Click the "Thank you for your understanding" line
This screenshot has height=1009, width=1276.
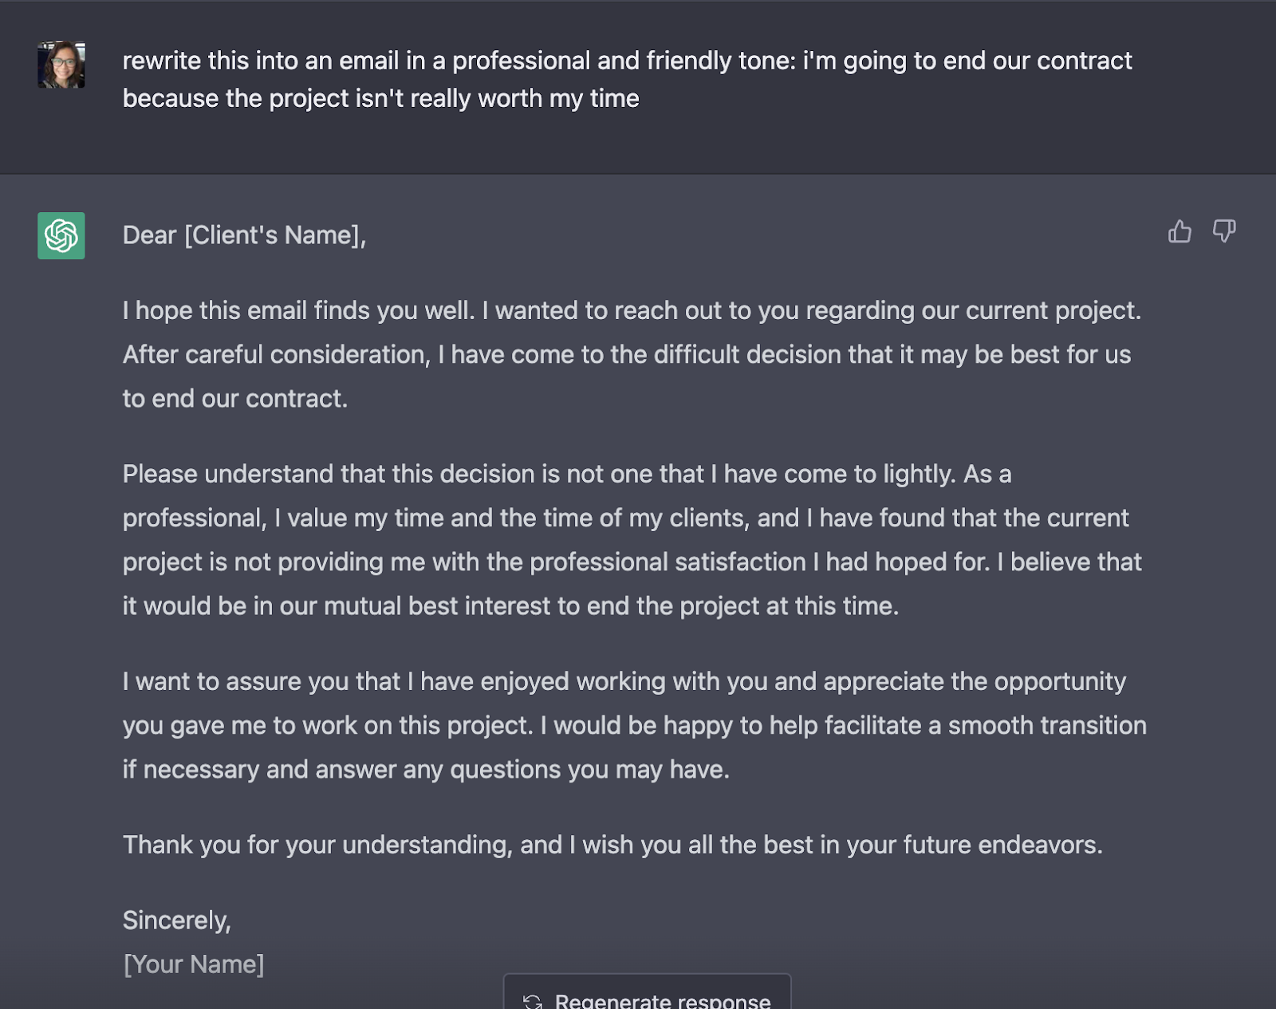pyautogui.click(x=612, y=845)
